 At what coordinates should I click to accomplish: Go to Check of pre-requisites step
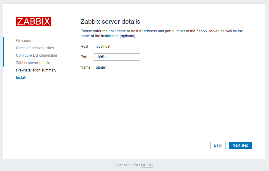35,48
